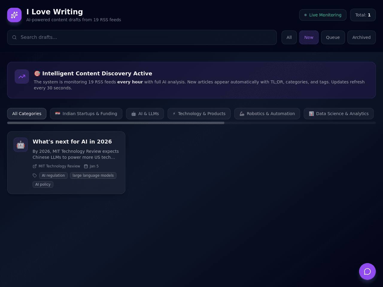383x287 pixels.
Task: Click the purple sparkle app logo
Action: 14,15
